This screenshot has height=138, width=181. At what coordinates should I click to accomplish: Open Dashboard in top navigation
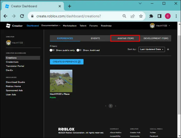[33, 26]
